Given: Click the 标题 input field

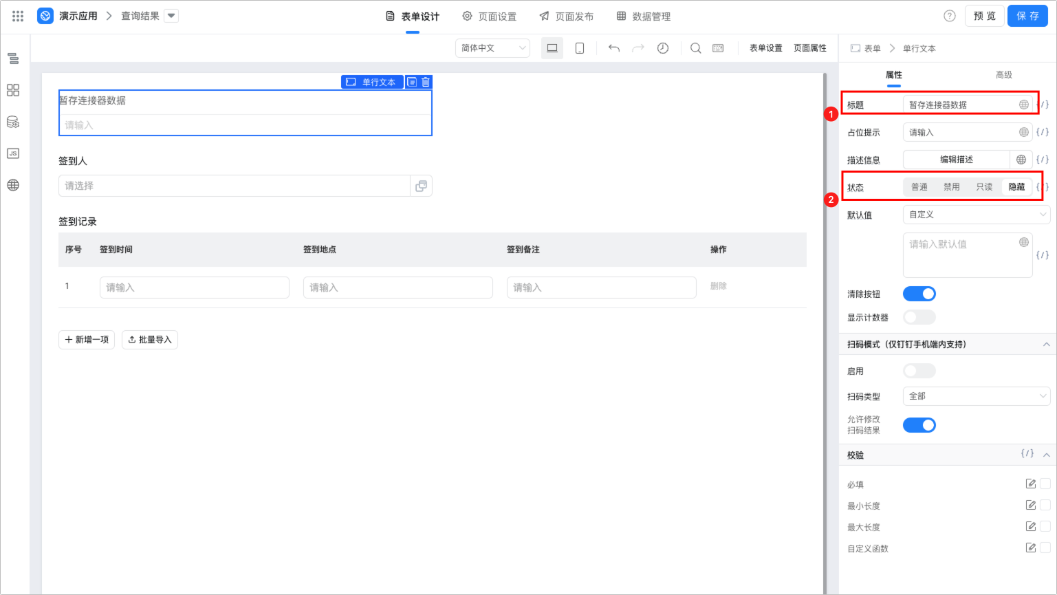Looking at the screenshot, I should pos(961,105).
